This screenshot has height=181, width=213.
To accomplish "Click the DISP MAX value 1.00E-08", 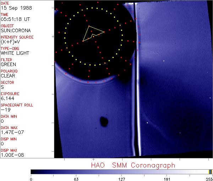I will click(11, 155).
